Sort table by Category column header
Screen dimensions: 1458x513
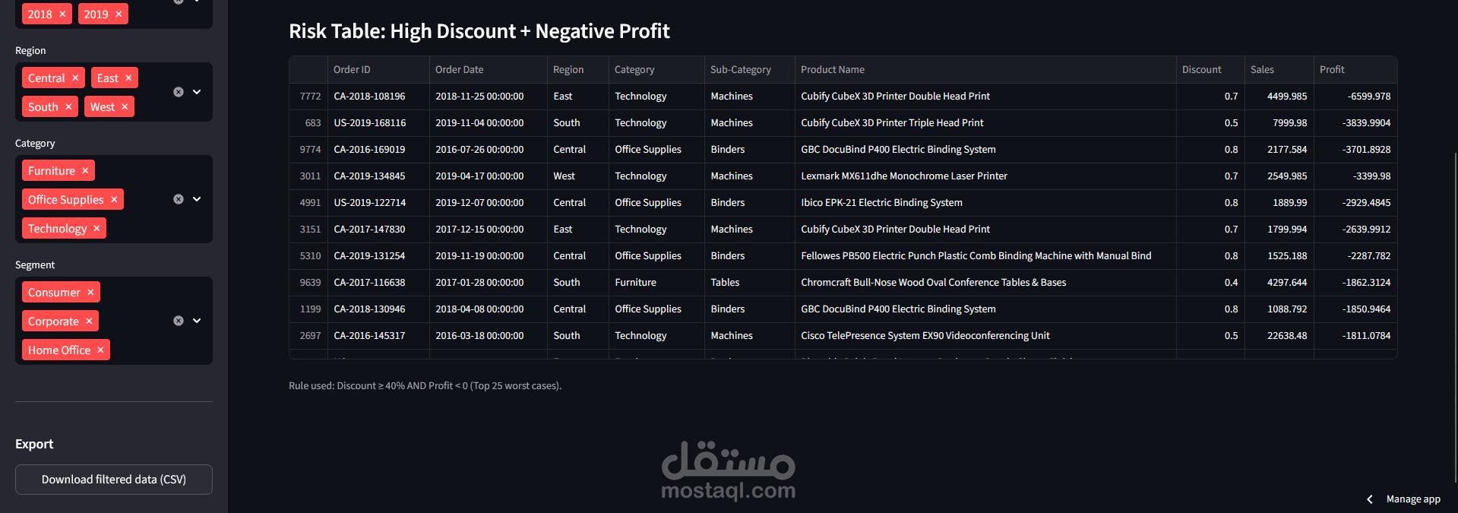[656, 69]
